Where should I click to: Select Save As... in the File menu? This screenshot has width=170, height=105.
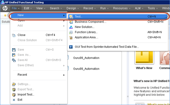(39, 55)
